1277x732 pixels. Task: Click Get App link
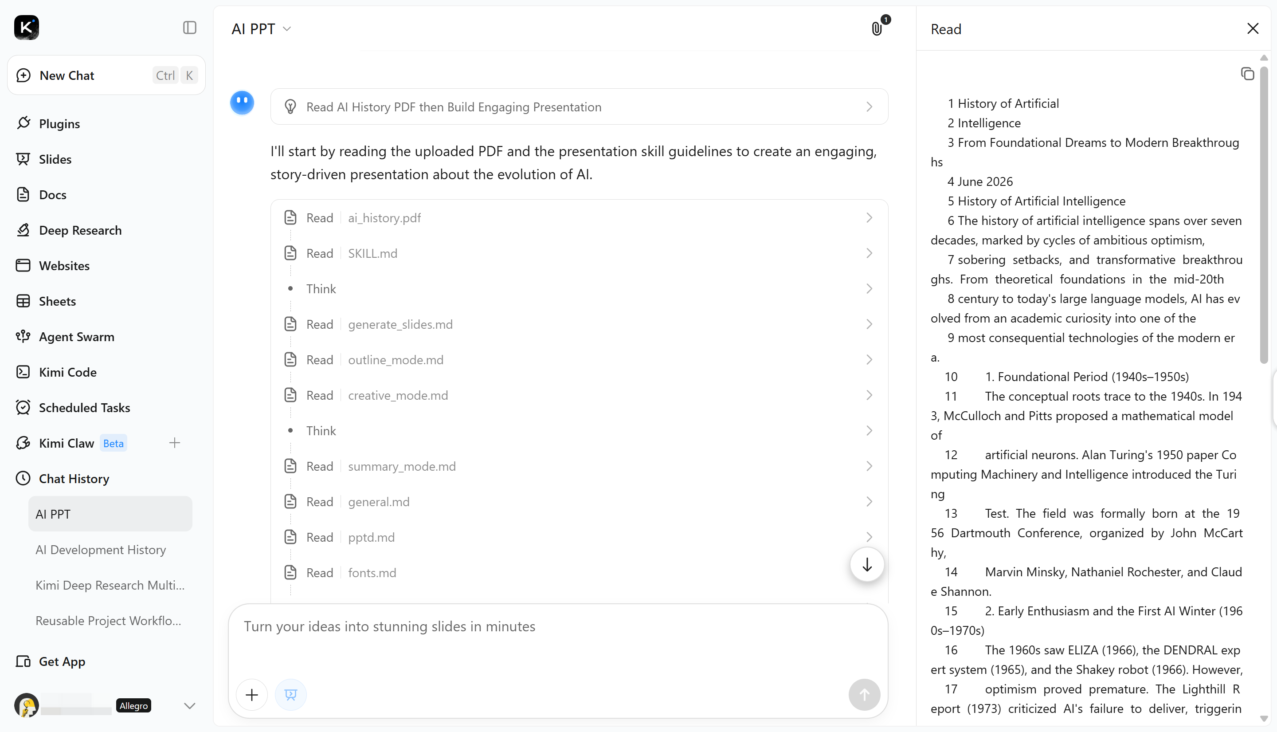(62, 661)
